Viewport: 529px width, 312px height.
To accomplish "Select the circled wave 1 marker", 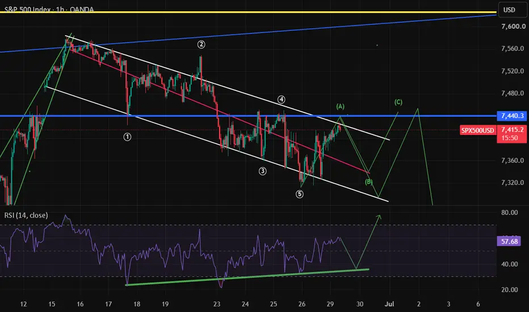I will tap(127, 137).
